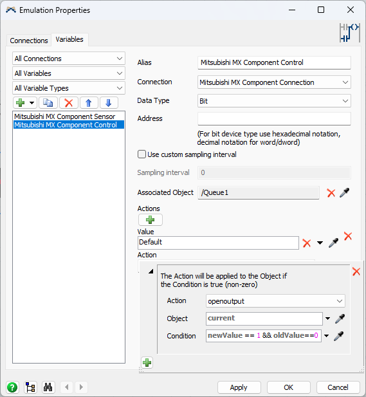Open the openoutput Action dropdown
366x397 pixels.
(x=275, y=301)
